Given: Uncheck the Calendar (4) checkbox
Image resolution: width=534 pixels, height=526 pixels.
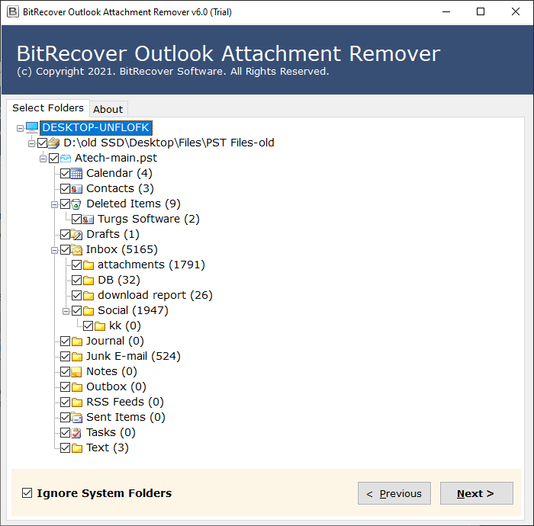Looking at the screenshot, I should tap(65, 174).
